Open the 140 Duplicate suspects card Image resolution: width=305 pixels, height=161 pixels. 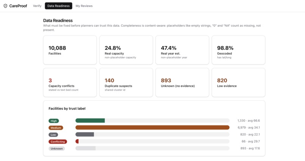[x=126, y=82]
